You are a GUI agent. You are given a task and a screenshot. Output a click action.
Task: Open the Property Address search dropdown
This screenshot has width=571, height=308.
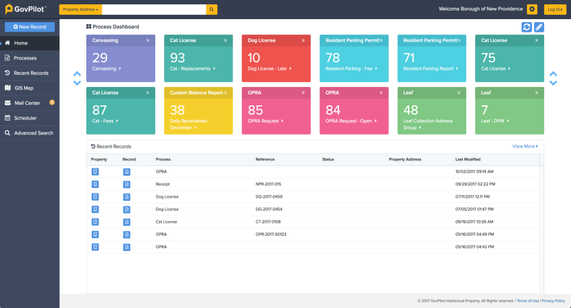pos(81,10)
